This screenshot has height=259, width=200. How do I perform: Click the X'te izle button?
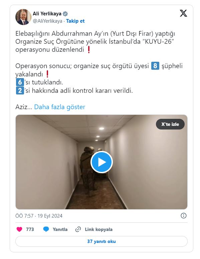click(170, 124)
